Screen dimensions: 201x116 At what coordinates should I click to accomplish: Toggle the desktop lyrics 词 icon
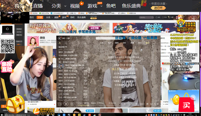(x=147, y=104)
